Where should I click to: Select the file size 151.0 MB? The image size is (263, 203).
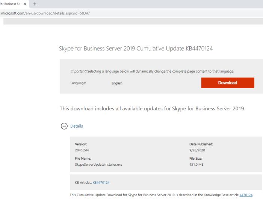click(196, 165)
